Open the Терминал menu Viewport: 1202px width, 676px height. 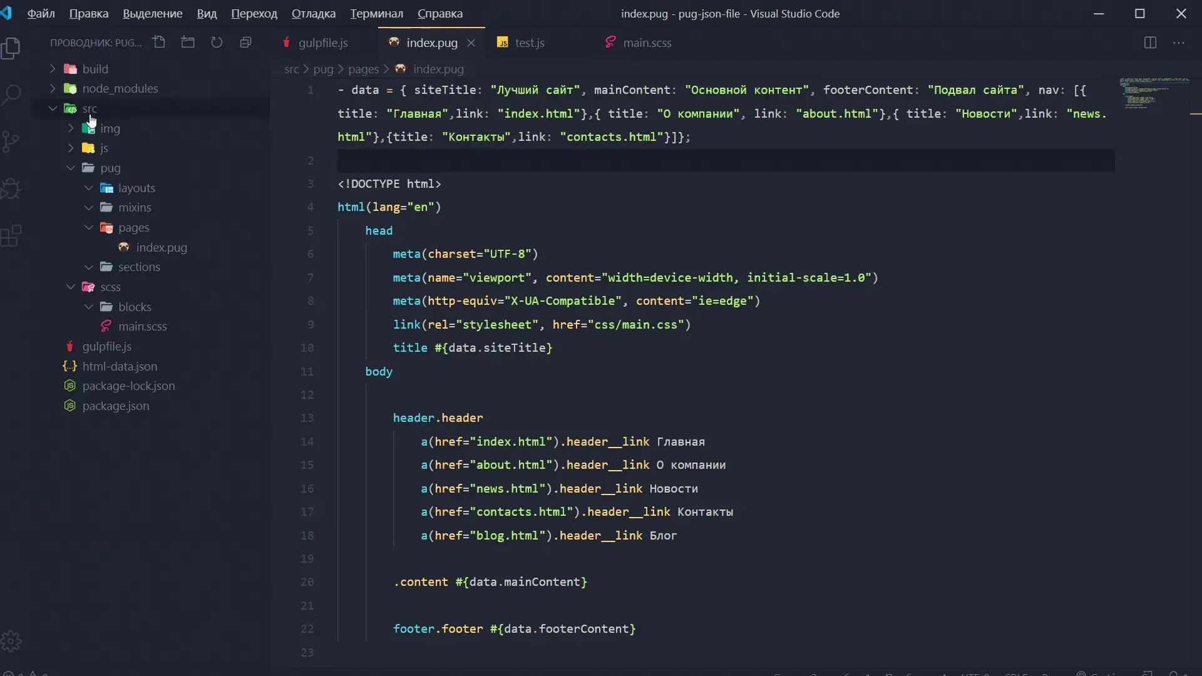[376, 14]
